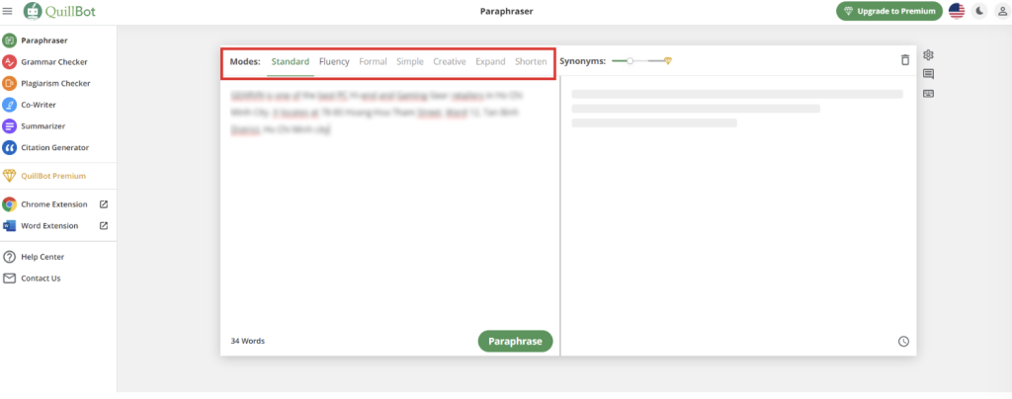1012x399 pixels.
Task: Click the output results panel
Action: (738, 215)
